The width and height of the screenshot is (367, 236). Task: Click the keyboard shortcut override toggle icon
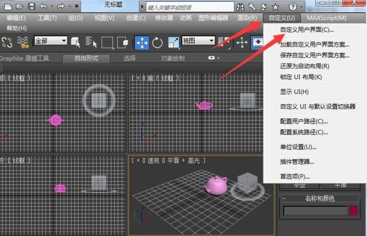click(257, 43)
